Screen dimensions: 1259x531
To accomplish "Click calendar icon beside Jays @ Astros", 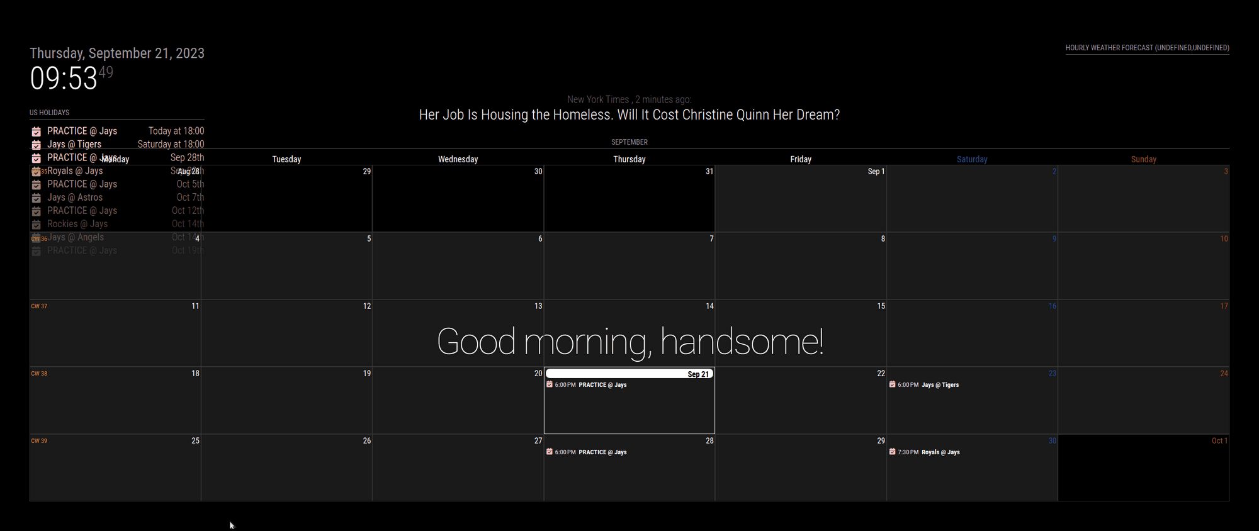I will point(37,198).
